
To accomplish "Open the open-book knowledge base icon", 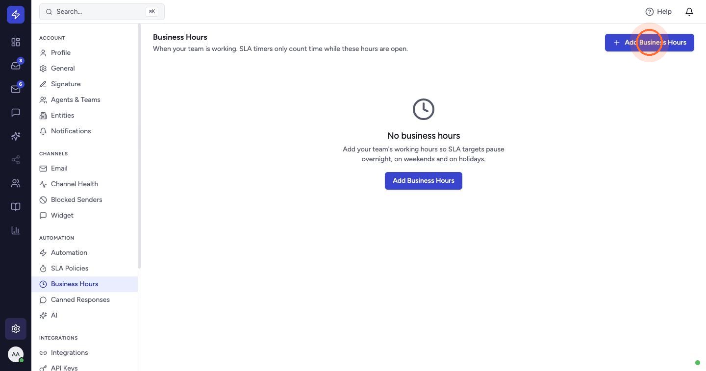I will 16,207.
